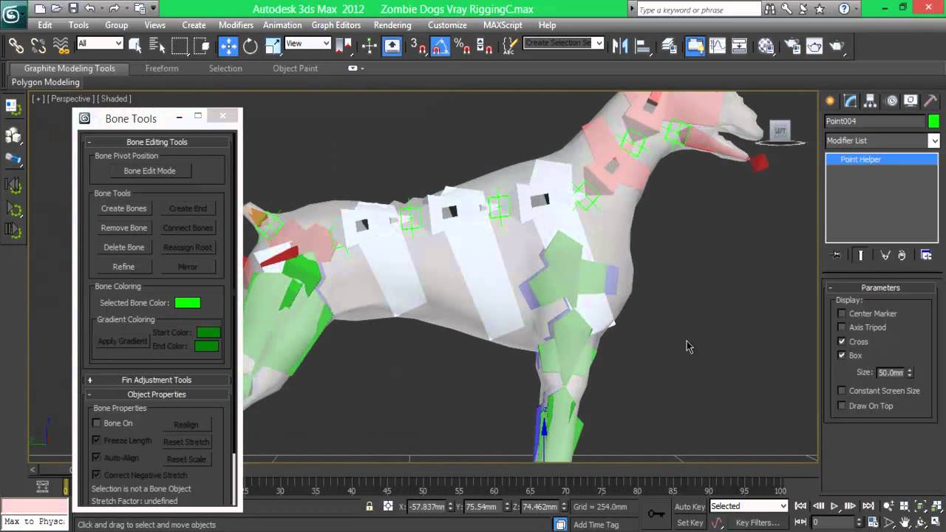Click the Toggle Set Key Mode key icon
Image resolution: width=946 pixels, height=532 pixels.
[x=656, y=514]
